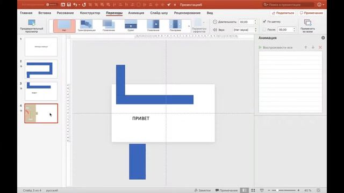This screenshot has height=193, width=344.
Task: Click Воспроизвести все in Анимация pane
Action: tap(276, 48)
